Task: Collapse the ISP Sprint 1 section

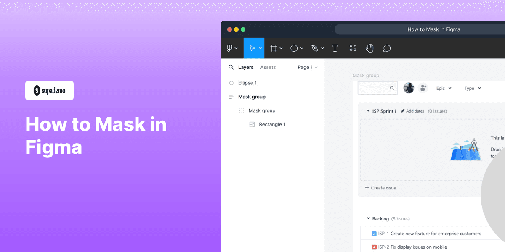Action: (368, 111)
